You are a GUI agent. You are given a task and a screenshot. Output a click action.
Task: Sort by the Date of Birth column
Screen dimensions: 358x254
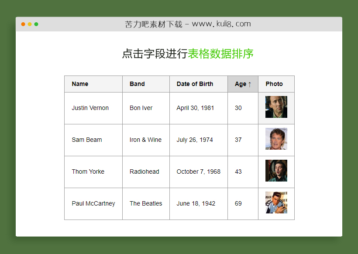pyautogui.click(x=195, y=84)
